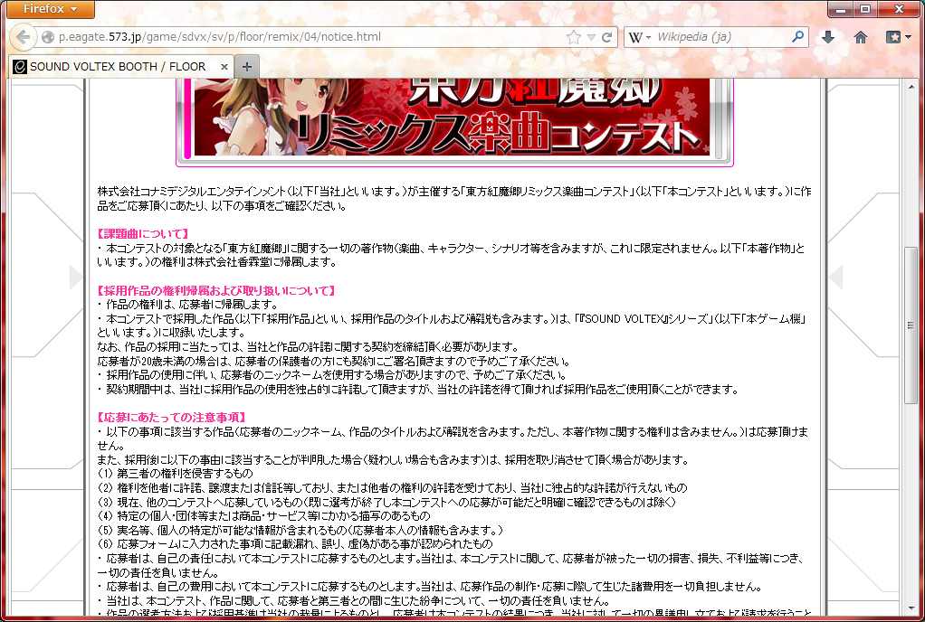Click the vertical scrollbar thumb
The width and height of the screenshot is (925, 622).
click(911, 324)
